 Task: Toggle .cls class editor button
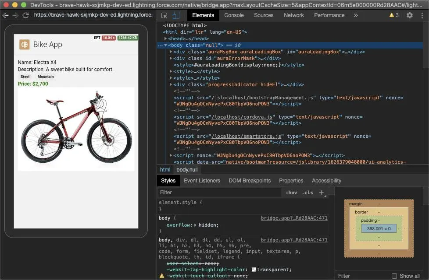[x=307, y=192]
